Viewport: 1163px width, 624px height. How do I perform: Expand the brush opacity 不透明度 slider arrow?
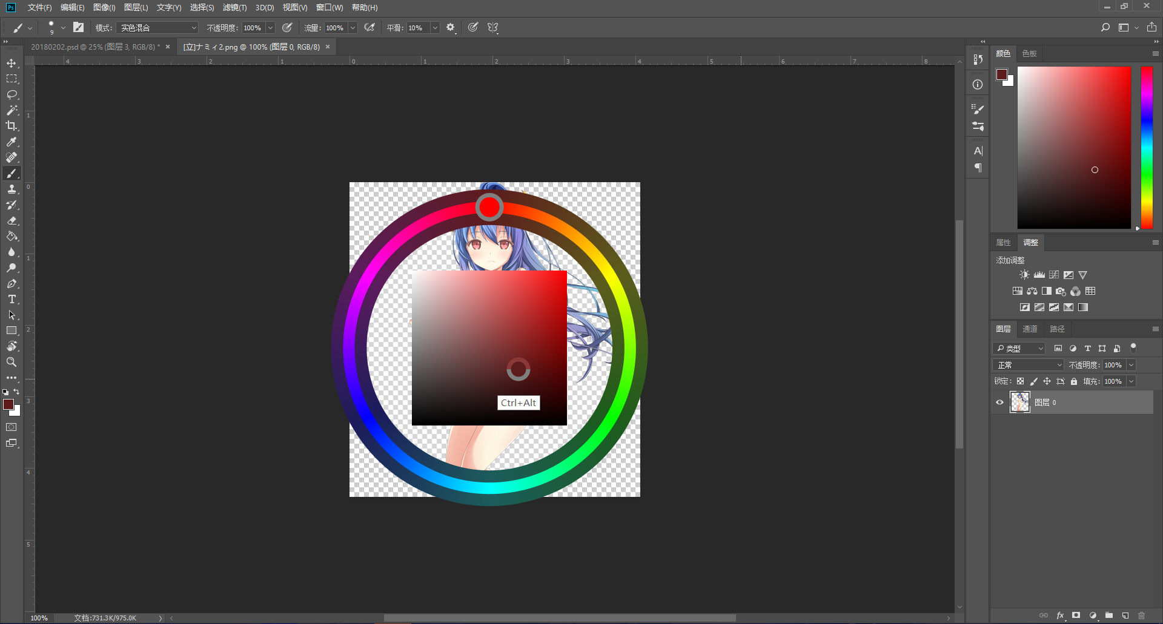click(271, 28)
